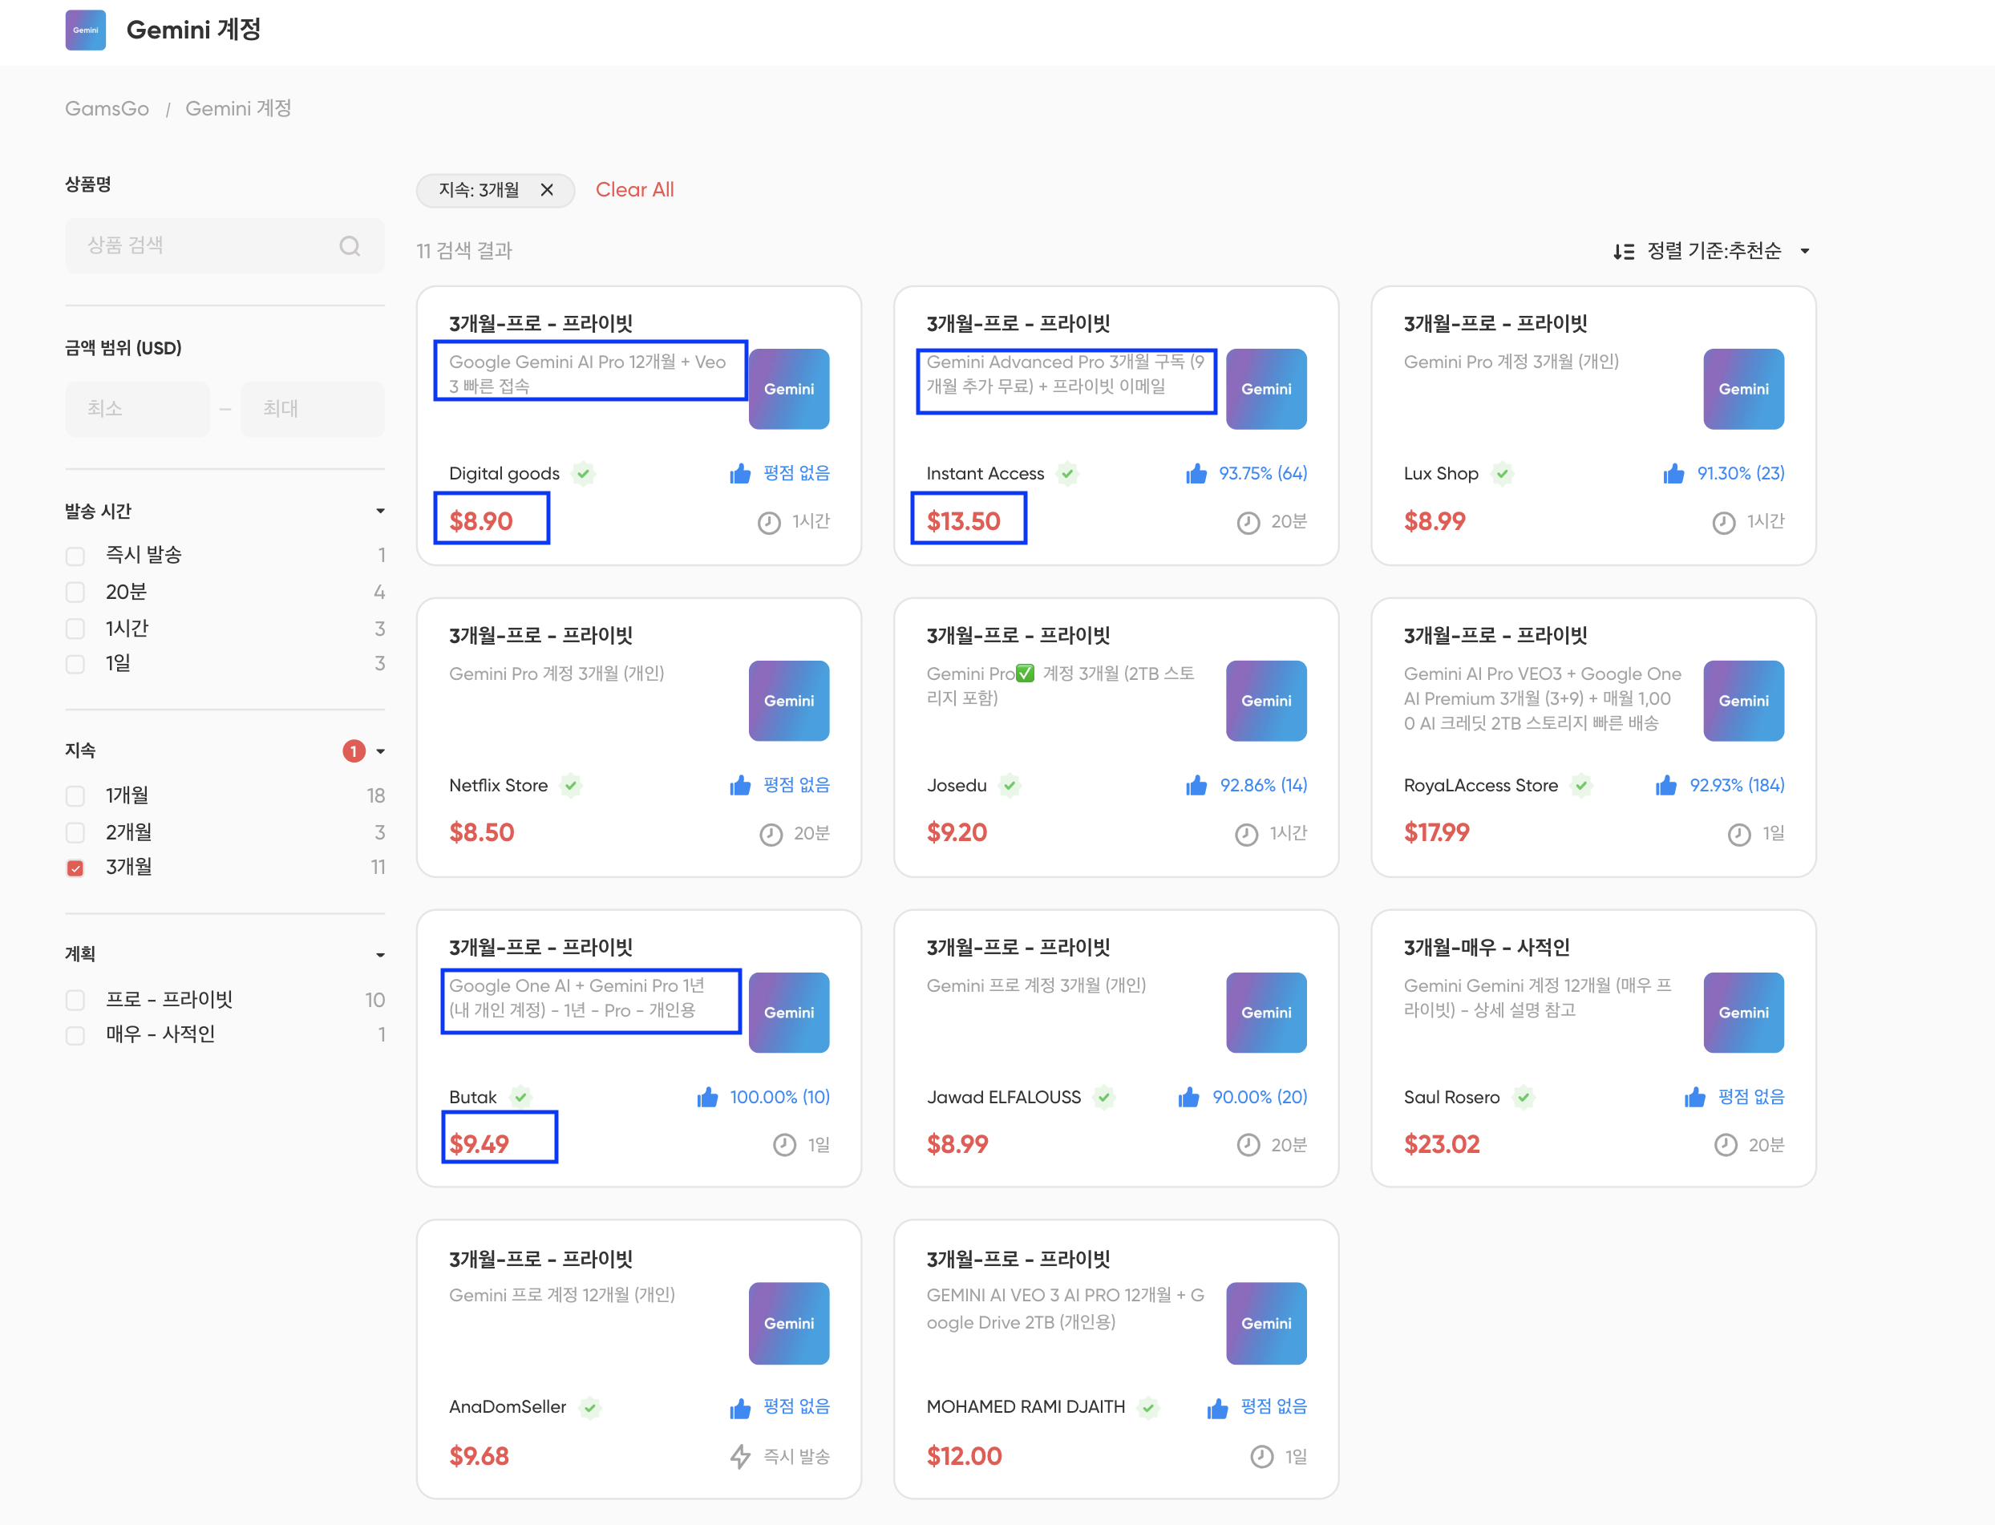Screen dimensions: 1995x1525
Task: Click the Clear All filters link
Action: click(x=634, y=190)
